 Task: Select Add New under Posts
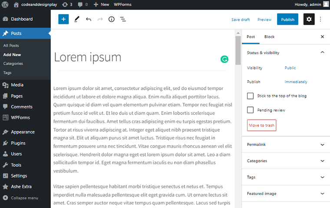(12, 55)
